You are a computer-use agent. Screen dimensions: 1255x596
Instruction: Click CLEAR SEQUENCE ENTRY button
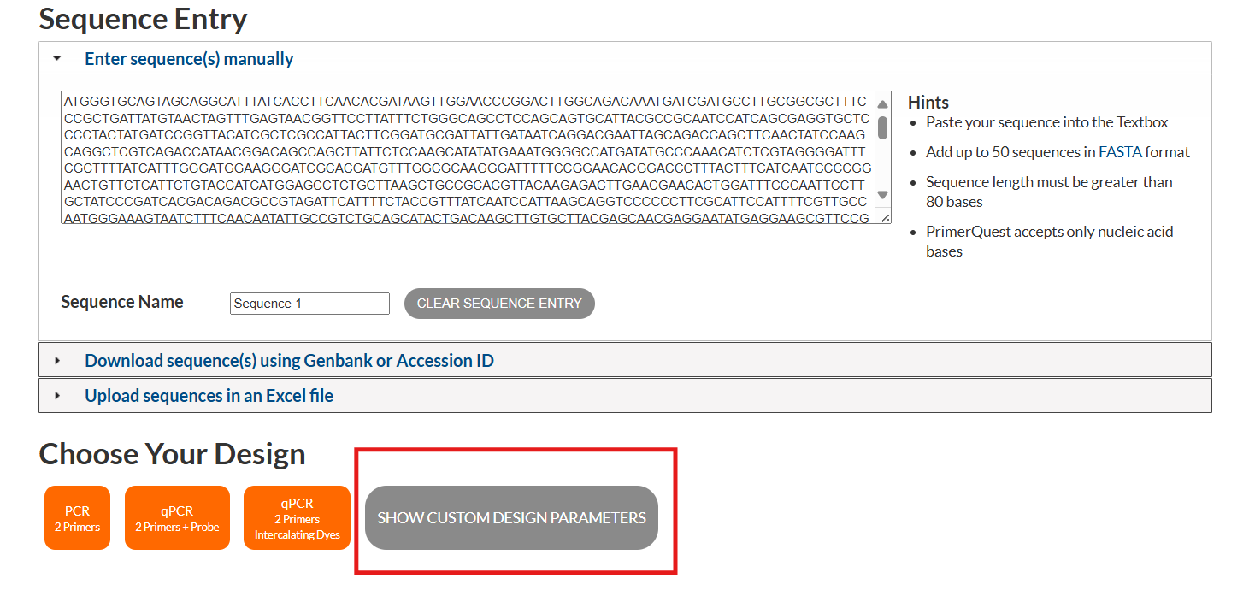(x=499, y=304)
